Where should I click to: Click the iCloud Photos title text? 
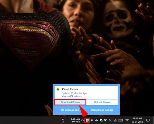[x=70, y=89]
